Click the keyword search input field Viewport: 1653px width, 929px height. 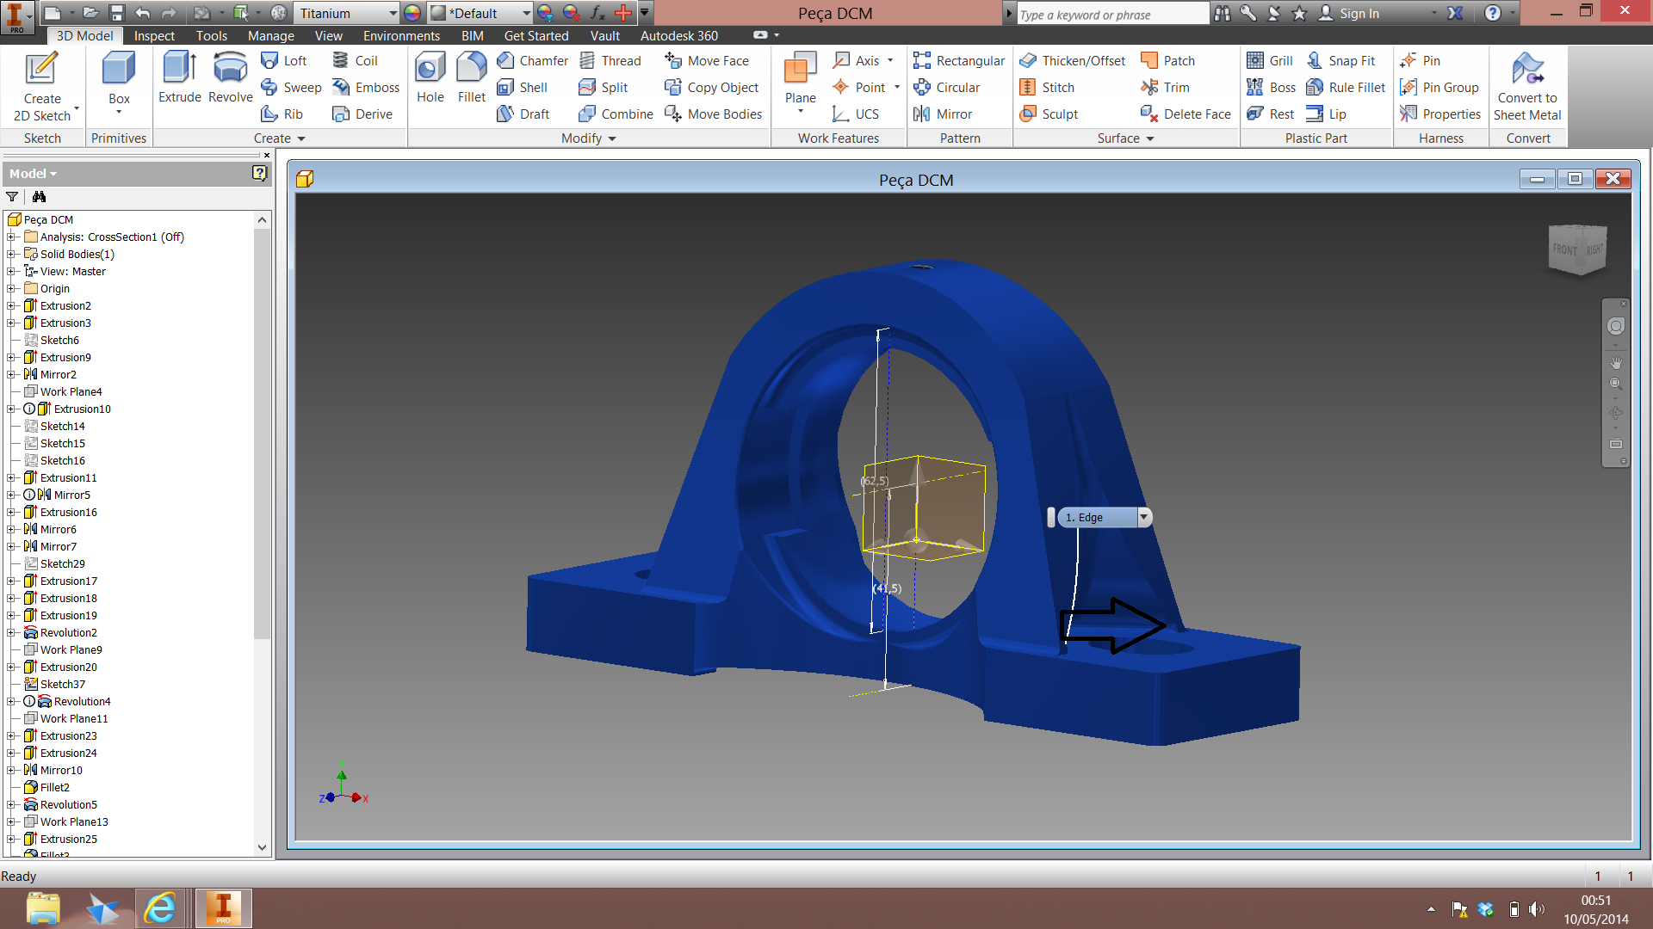click(x=1111, y=14)
